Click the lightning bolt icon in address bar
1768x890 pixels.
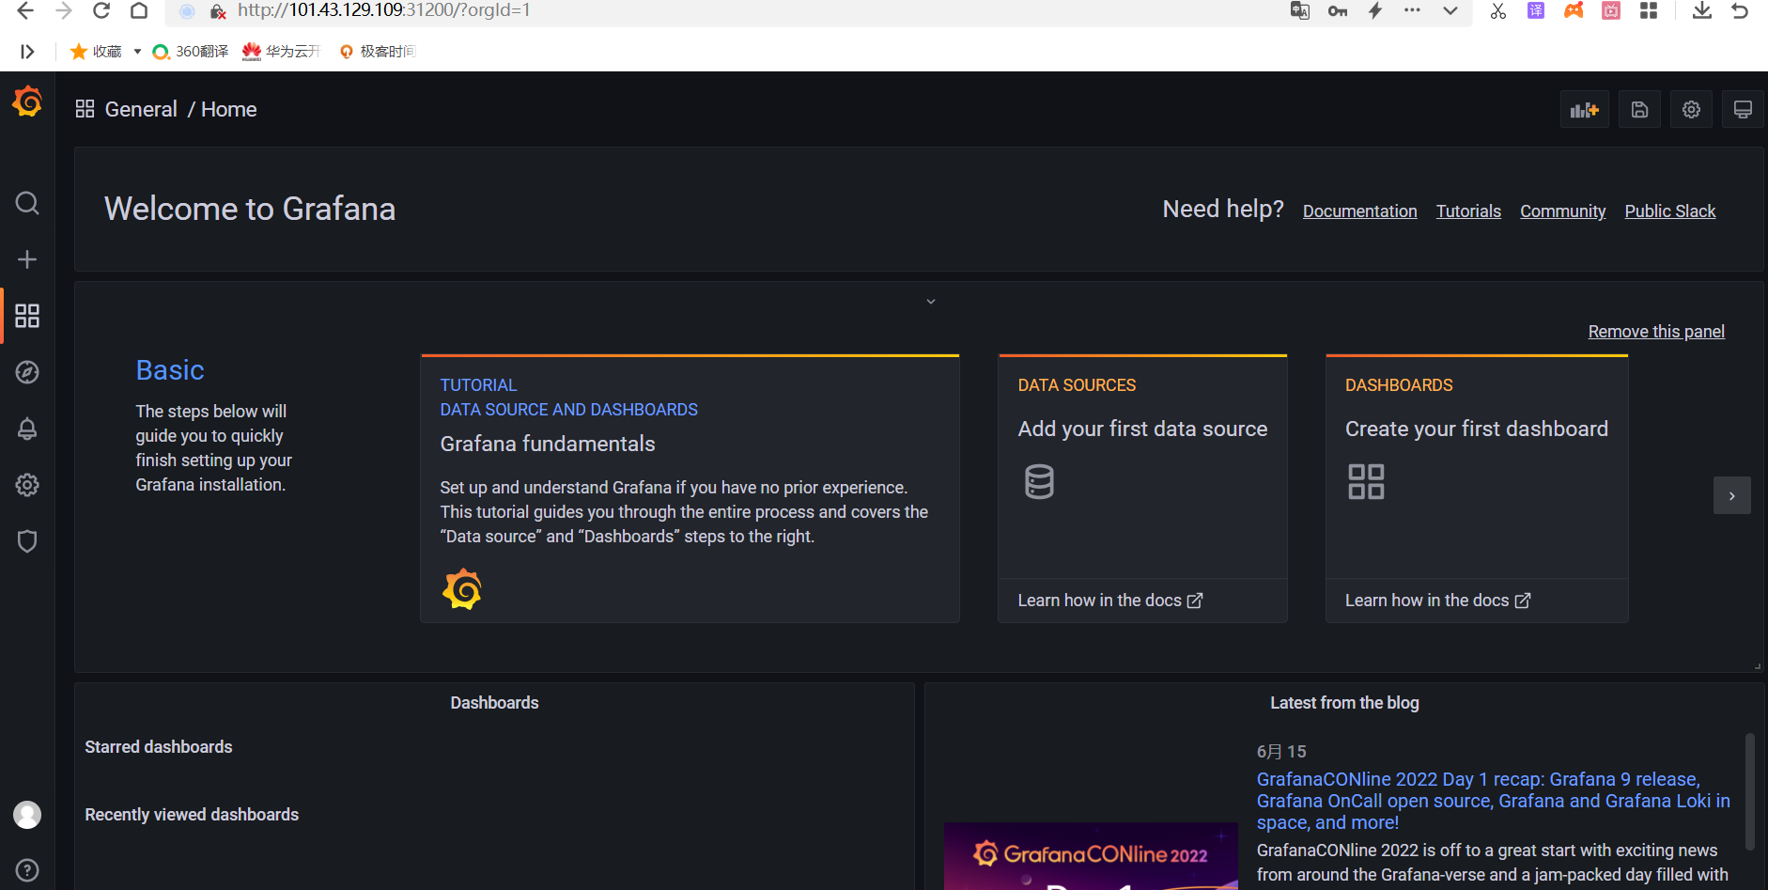pyautogui.click(x=1375, y=10)
